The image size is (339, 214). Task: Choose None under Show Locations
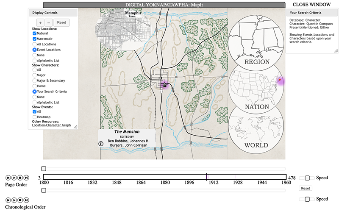pyautogui.click(x=34, y=55)
